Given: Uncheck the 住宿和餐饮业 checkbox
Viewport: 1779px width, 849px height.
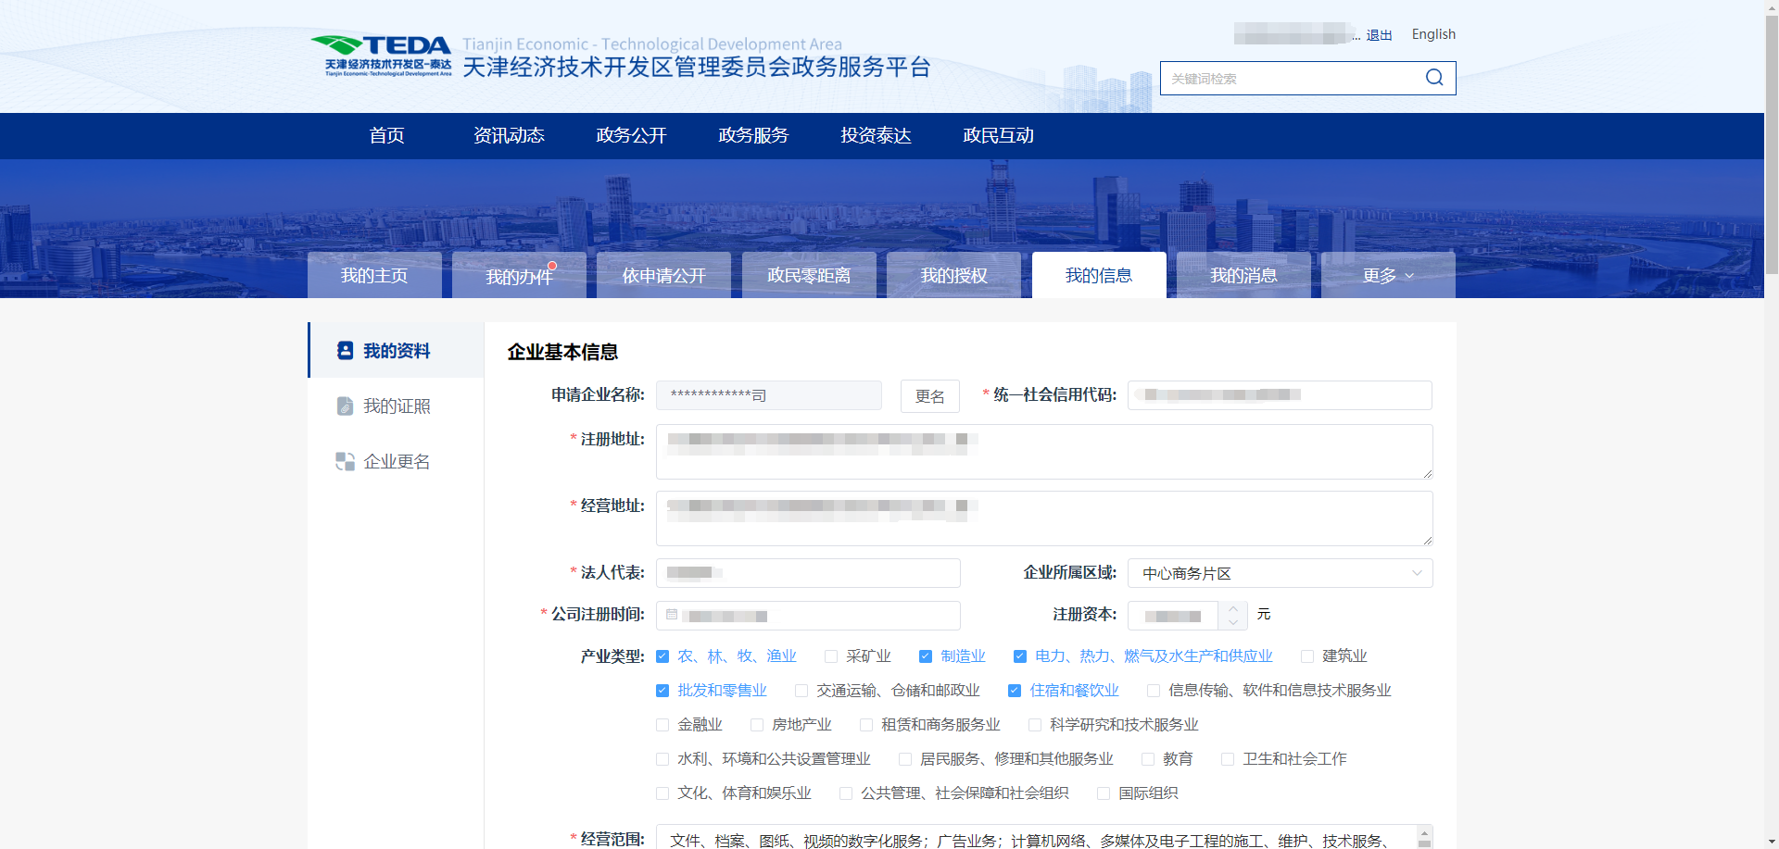Looking at the screenshot, I should tap(1015, 691).
